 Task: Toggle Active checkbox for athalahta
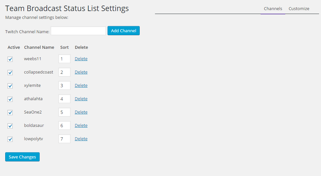(x=10, y=99)
